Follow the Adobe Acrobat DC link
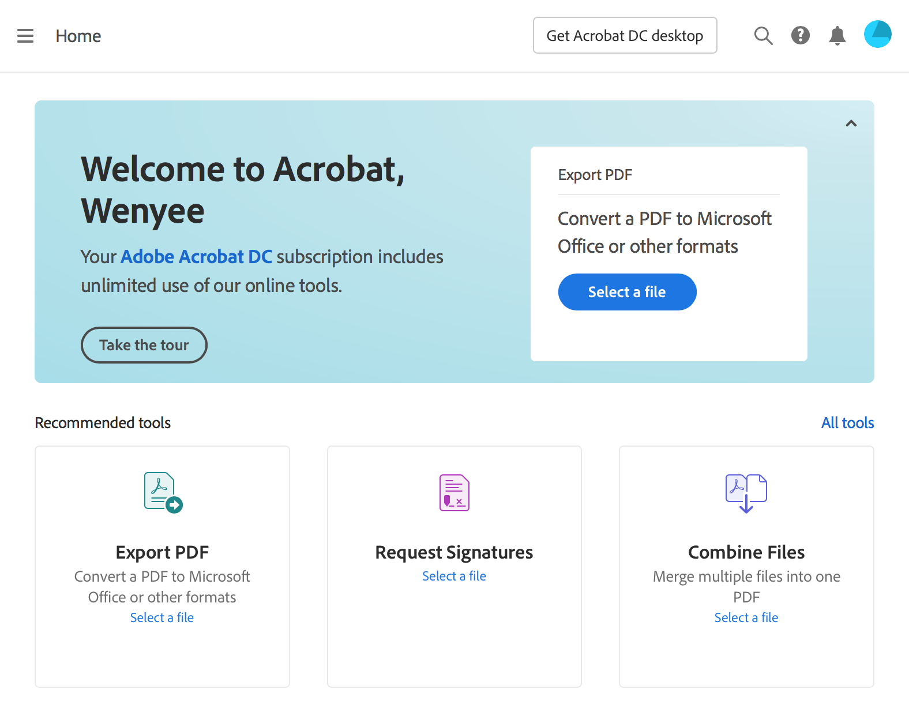Screen dimensions: 909x704 [196, 257]
